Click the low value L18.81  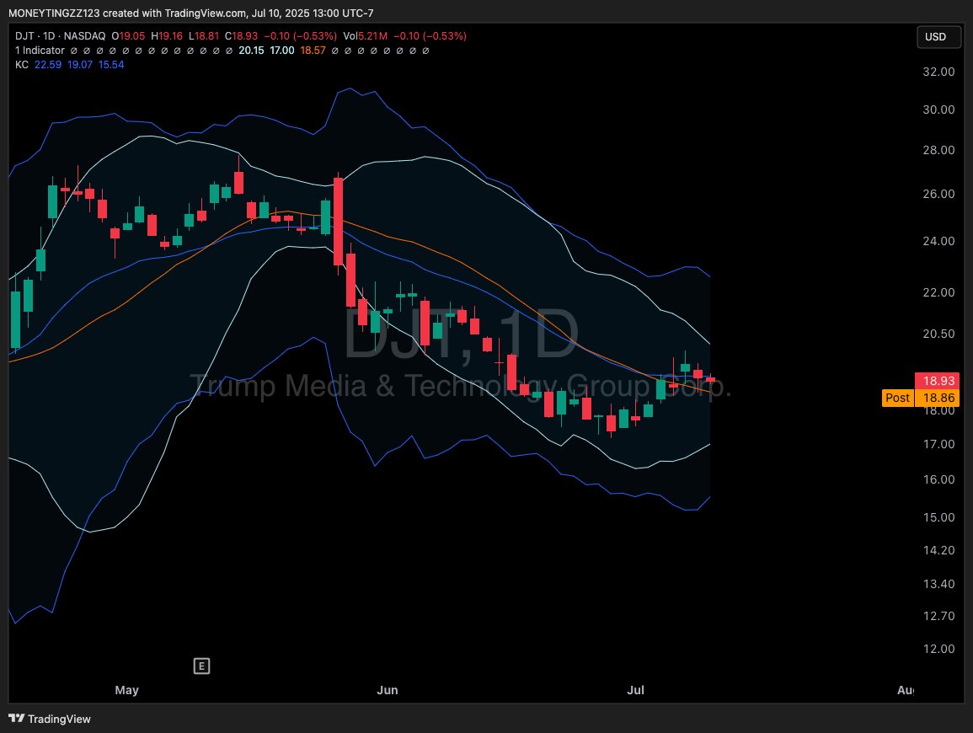click(204, 36)
